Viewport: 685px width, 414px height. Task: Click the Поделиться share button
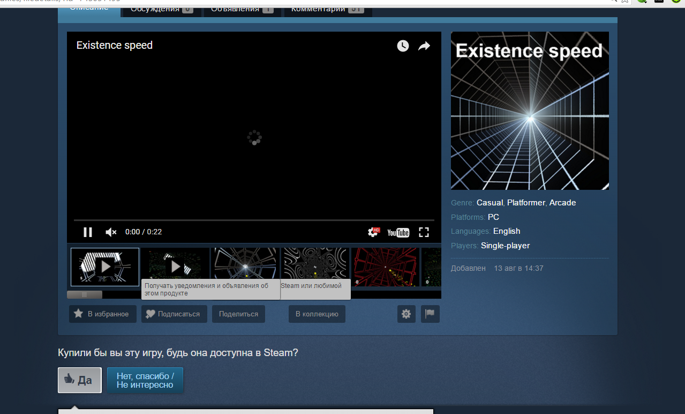238,314
